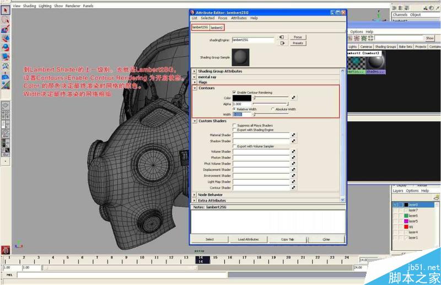Expand Shading Group Attributes section
Viewport: 441px width, 285px height.
pos(195,71)
